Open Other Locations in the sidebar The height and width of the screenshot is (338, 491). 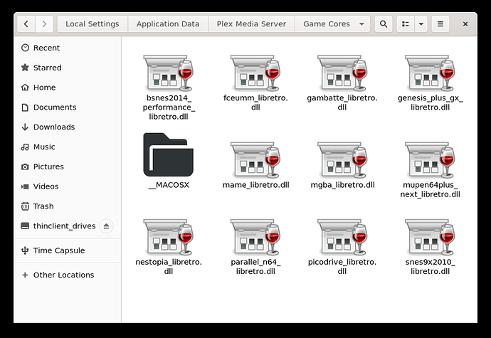coord(68,275)
